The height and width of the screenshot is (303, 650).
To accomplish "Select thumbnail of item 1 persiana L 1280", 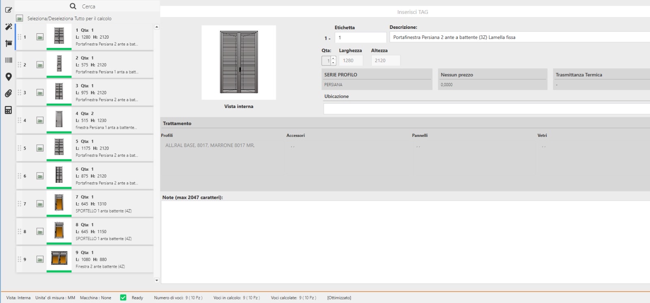I will (59, 36).
